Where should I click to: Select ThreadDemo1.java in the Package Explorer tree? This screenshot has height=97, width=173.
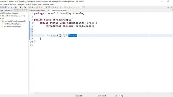pos(13,24)
